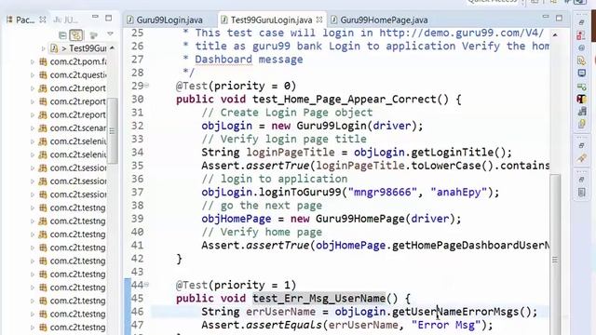Click the "mngr98666" string literal
Screen dimensions: 596x335
(x=383, y=193)
